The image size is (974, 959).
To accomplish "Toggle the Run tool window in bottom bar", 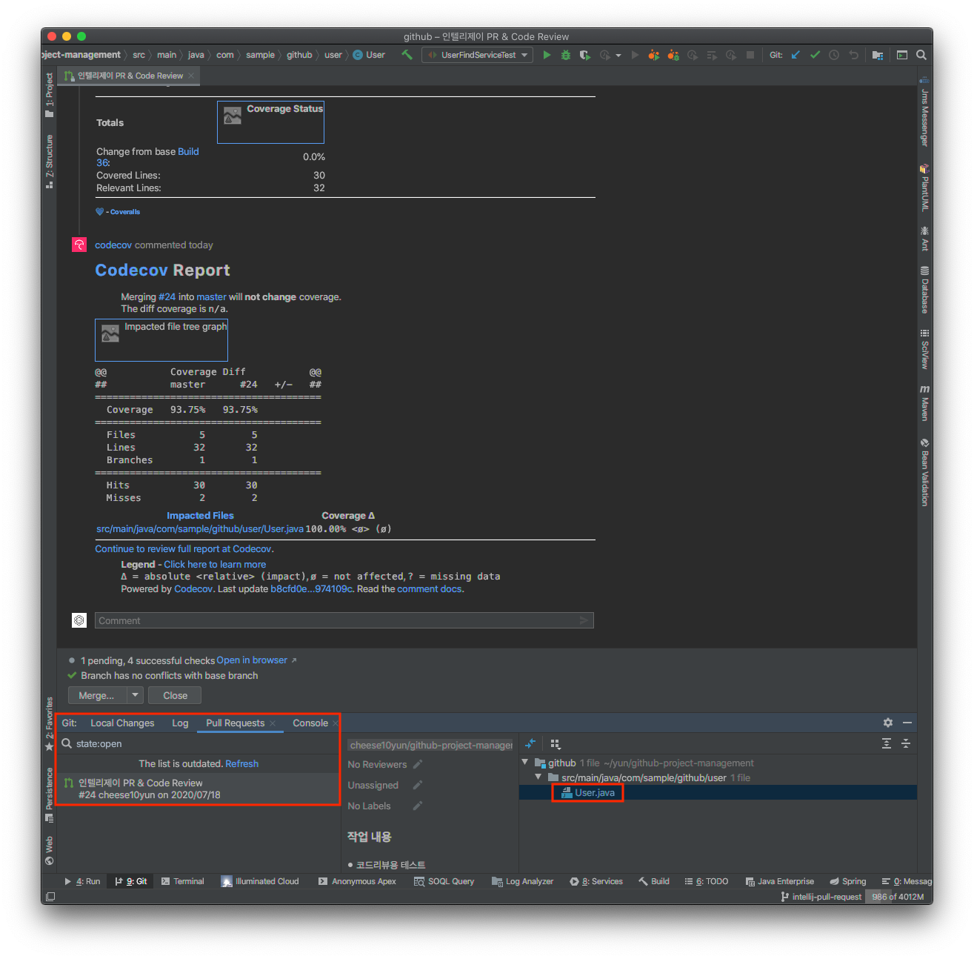I will (x=82, y=881).
